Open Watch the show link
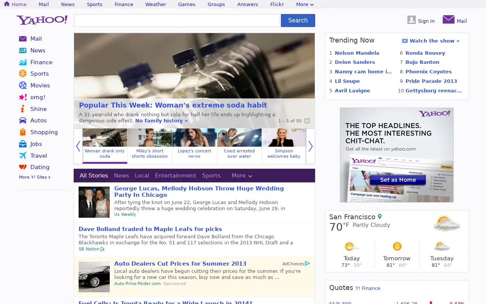 431,41
